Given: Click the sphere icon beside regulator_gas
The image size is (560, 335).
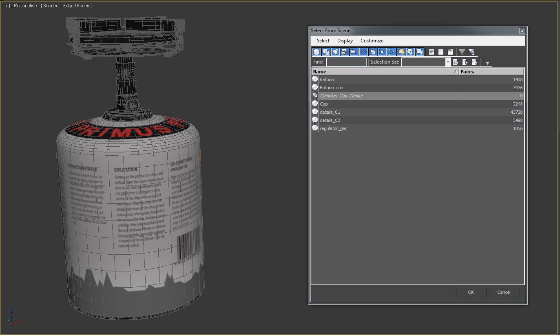Looking at the screenshot, I should 315,128.
